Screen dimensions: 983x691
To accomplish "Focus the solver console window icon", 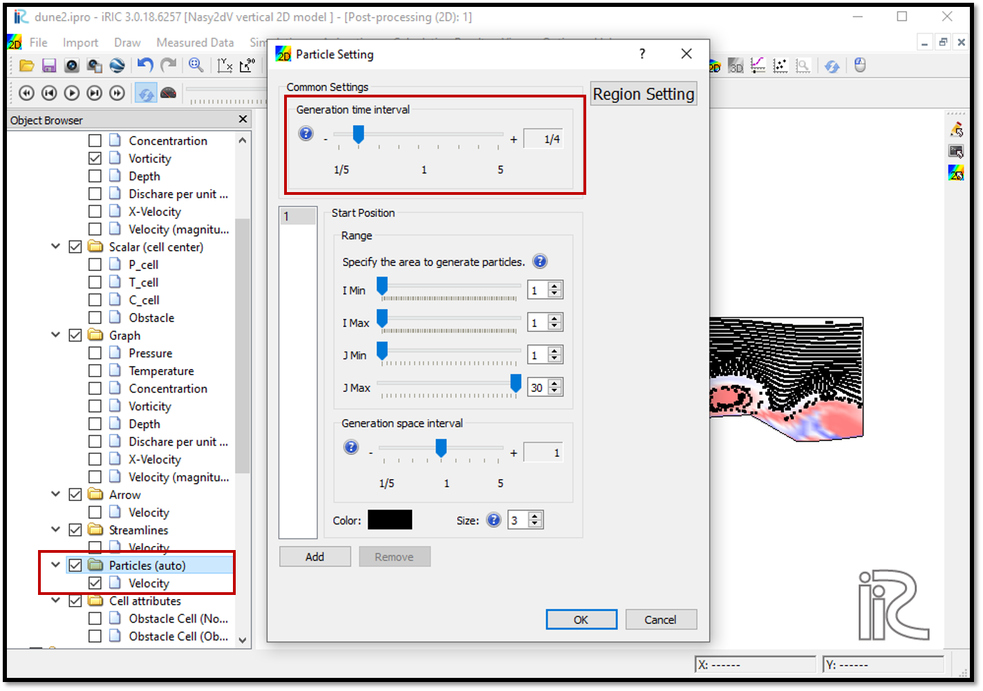I will [957, 151].
